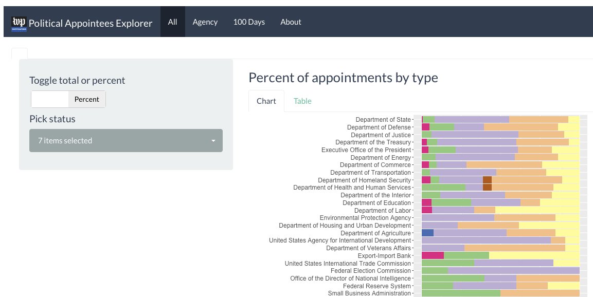Click the dropdown caret in 7 items selected
This screenshot has height=297, width=593.
[x=213, y=141]
